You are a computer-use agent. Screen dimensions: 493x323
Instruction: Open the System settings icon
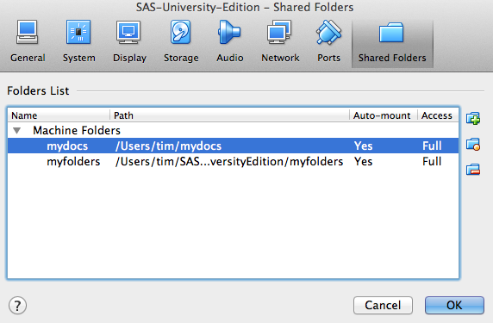point(78,40)
